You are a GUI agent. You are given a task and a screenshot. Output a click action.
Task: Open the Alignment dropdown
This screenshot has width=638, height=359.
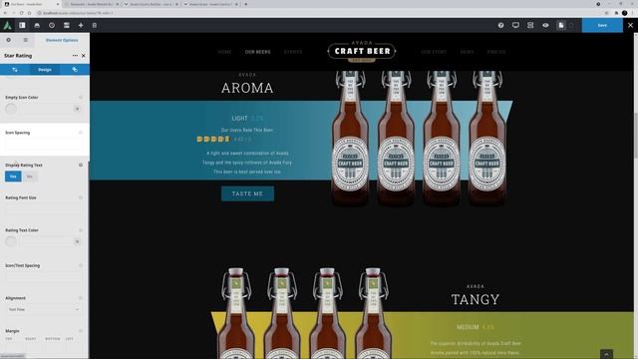44,309
